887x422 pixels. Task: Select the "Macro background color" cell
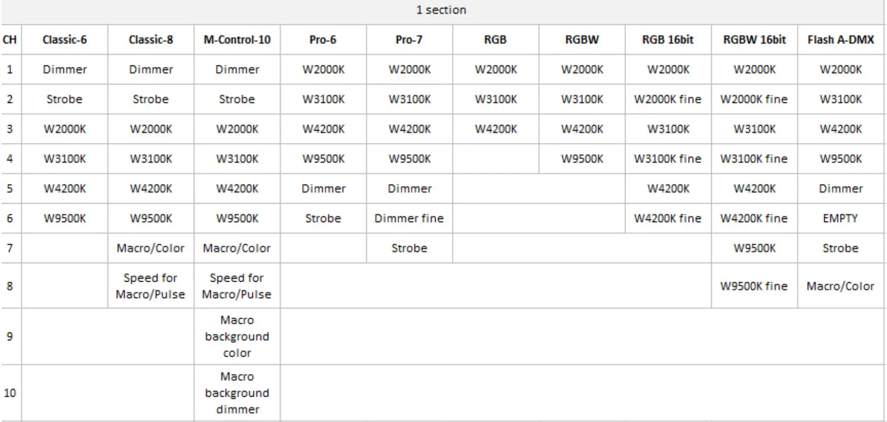[237, 337]
